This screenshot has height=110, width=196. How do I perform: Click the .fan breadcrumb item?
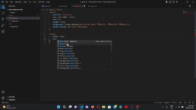pos(60,9)
